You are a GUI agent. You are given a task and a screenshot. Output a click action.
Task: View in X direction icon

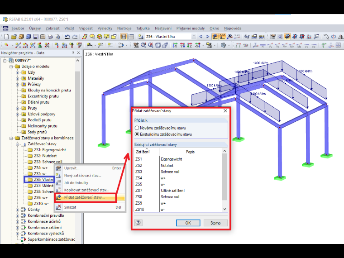(175, 45)
